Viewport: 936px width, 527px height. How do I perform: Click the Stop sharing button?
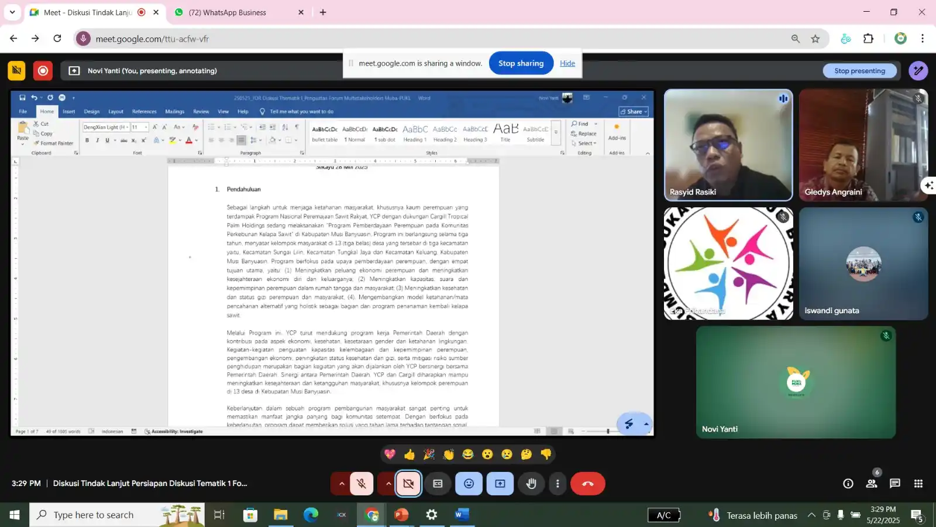coord(521,63)
